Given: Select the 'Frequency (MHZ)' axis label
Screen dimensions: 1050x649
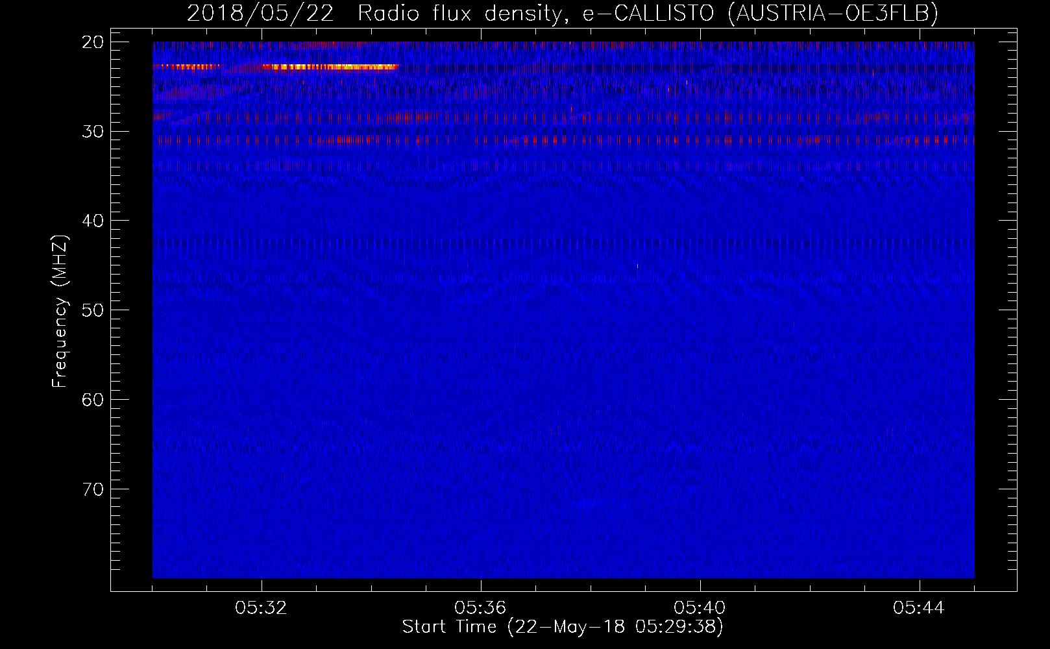Looking at the screenshot, I should (x=60, y=312).
